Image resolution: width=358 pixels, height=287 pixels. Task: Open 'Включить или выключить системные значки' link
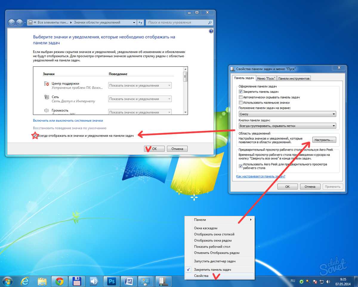pos(68,120)
